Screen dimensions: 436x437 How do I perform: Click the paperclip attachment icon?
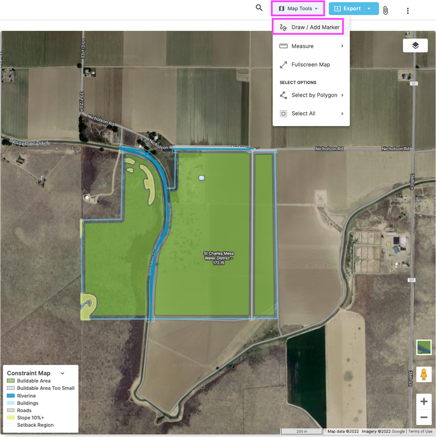click(x=385, y=11)
